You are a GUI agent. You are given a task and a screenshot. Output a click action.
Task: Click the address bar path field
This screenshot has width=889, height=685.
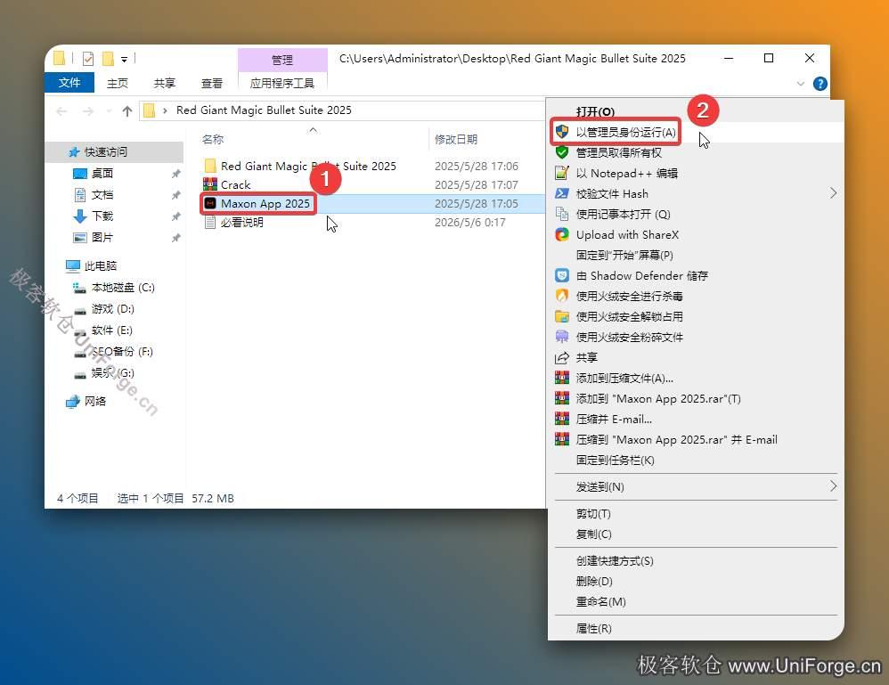click(343, 110)
